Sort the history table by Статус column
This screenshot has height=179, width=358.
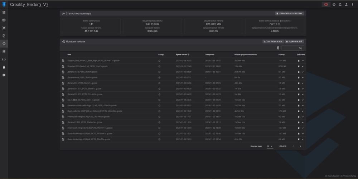tap(161, 55)
